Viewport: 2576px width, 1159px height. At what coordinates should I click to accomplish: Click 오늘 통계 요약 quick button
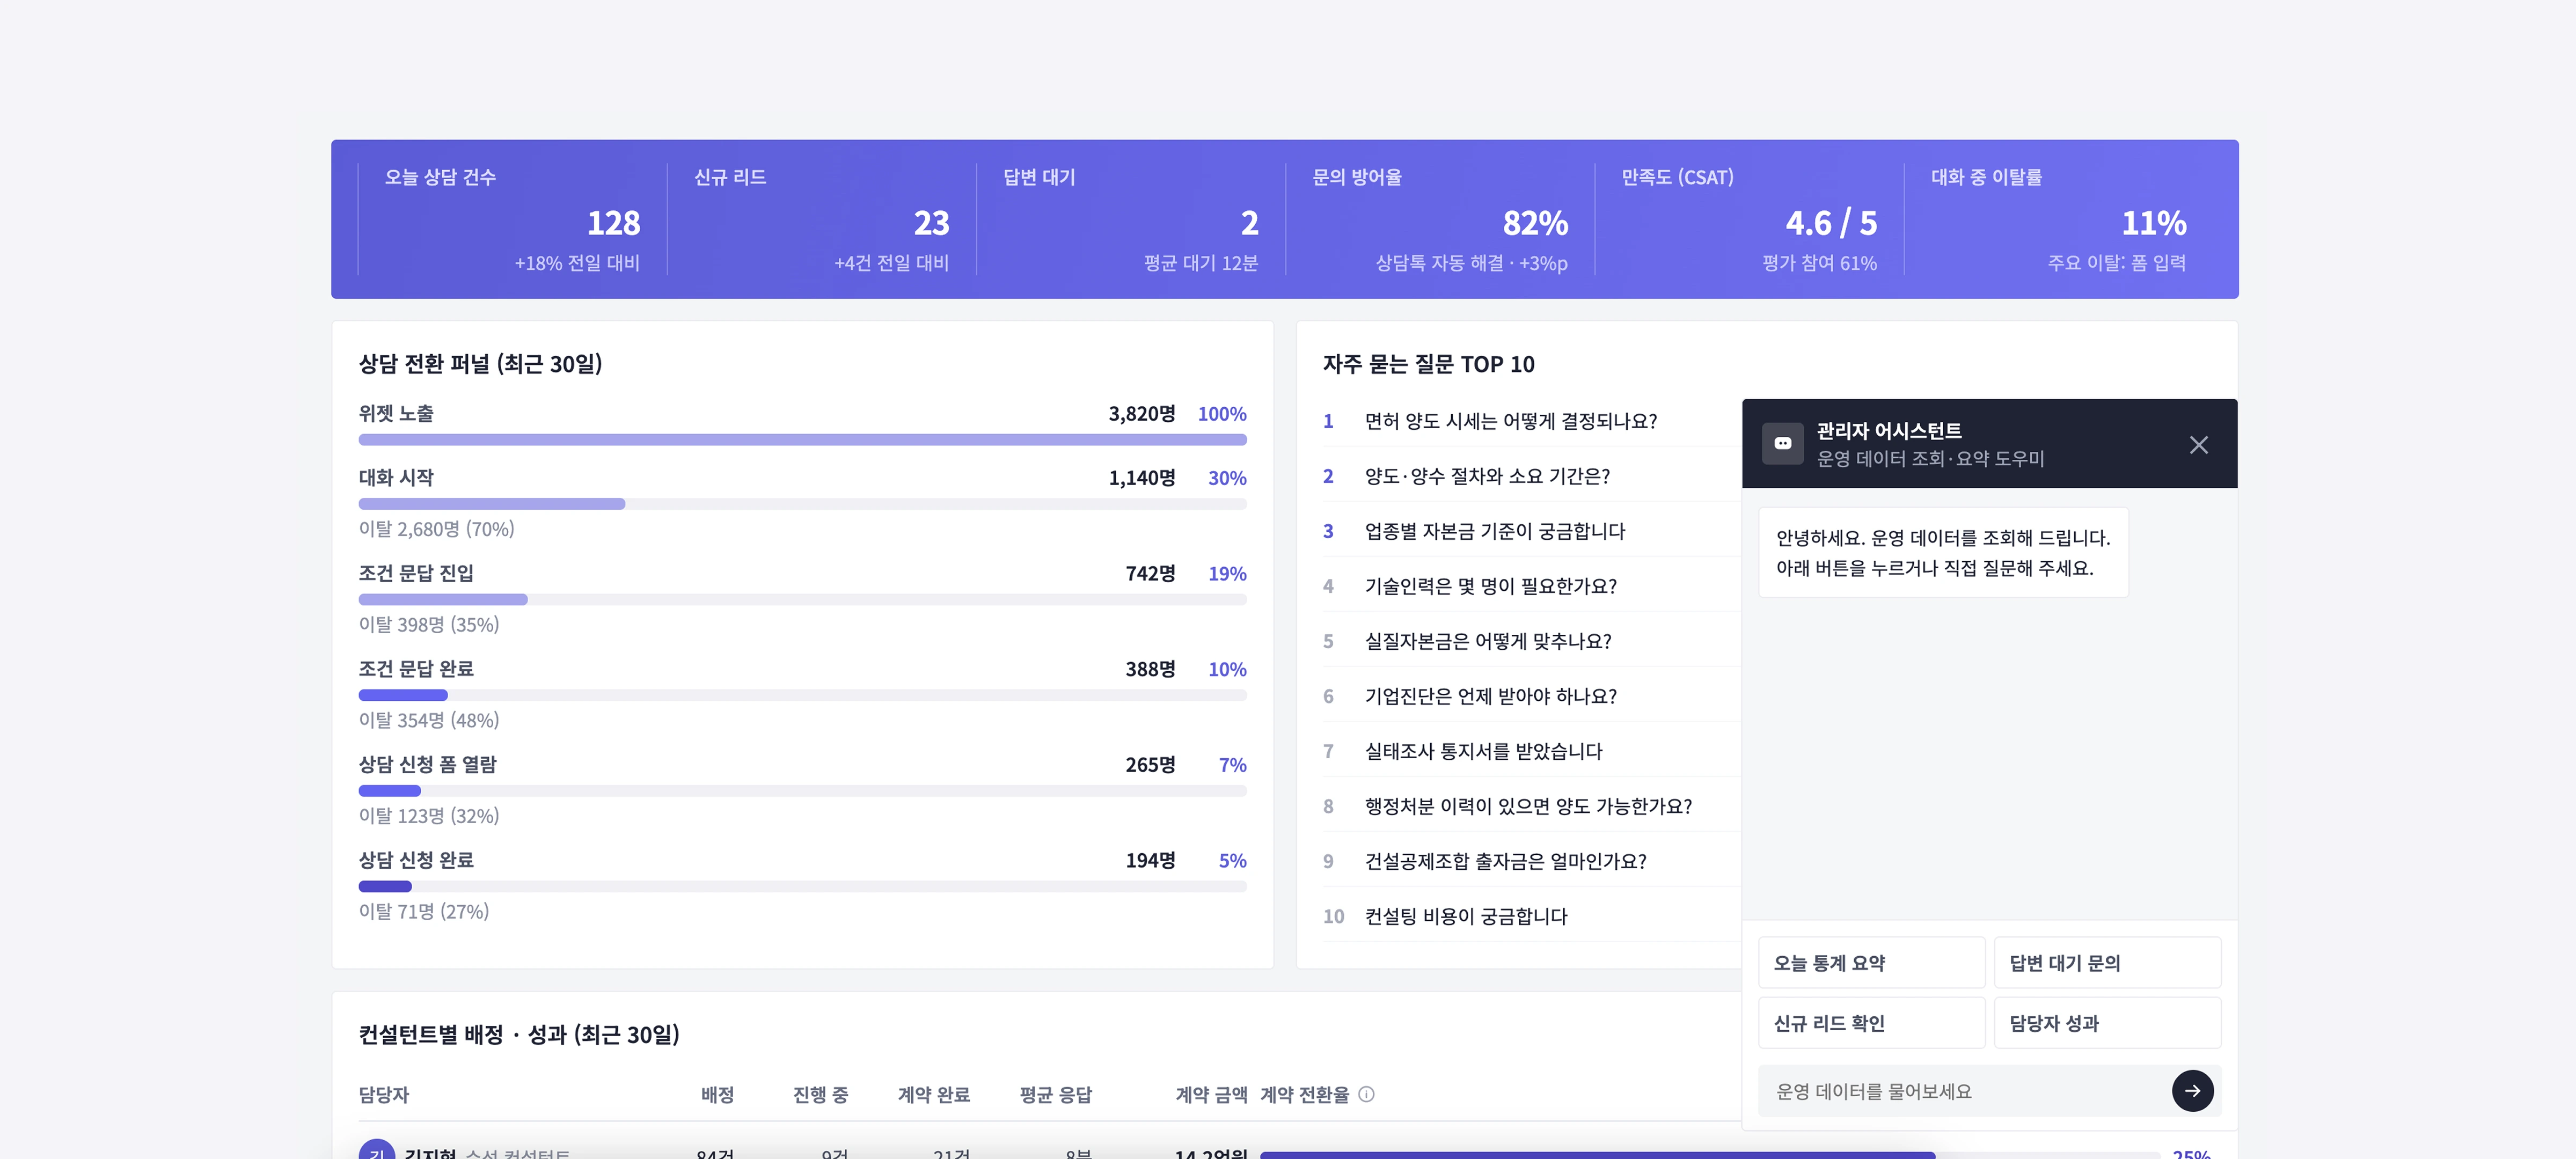pos(1871,962)
